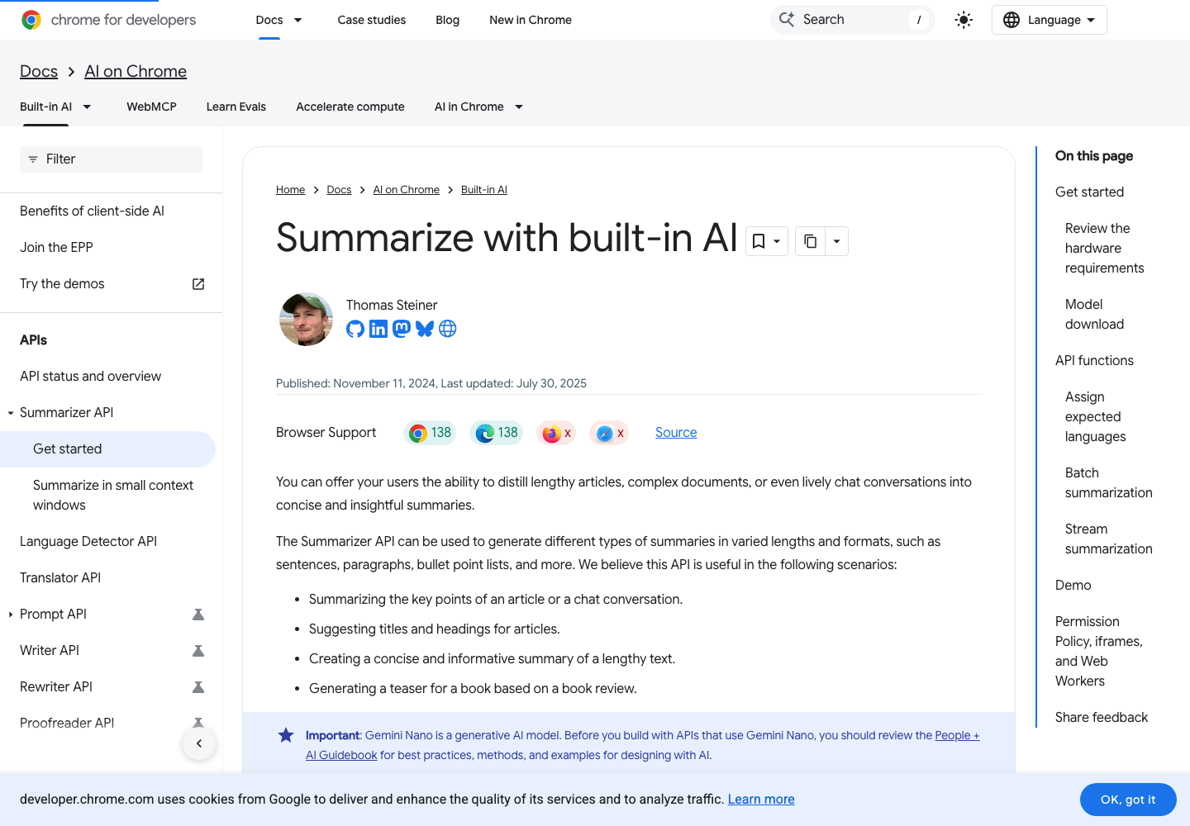
Task: Open Thomas Steiner's LinkedIn icon
Action: coord(378,329)
